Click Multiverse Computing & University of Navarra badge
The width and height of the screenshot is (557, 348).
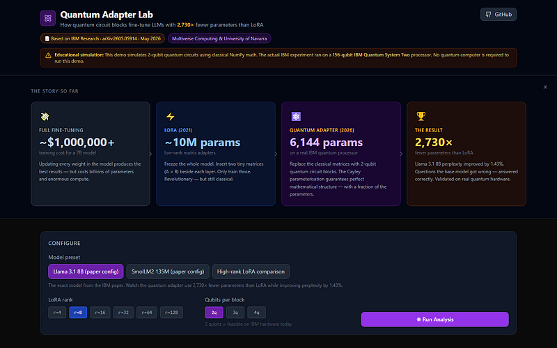(x=219, y=38)
